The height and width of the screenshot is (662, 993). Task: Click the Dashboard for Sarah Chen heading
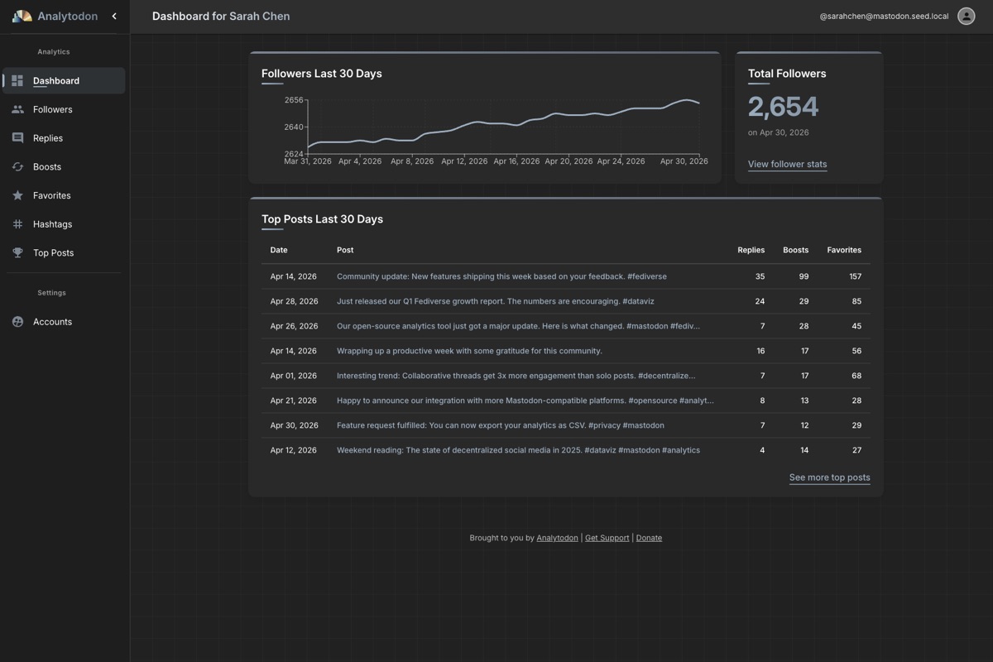221,16
